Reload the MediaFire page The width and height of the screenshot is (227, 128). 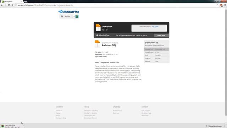(9, 5)
